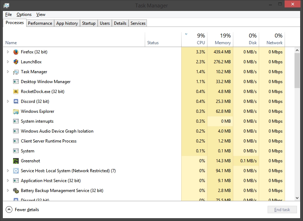303x221 pixels.
Task: Click the 0.1 MB/s disk value
Action: click(x=248, y=161)
